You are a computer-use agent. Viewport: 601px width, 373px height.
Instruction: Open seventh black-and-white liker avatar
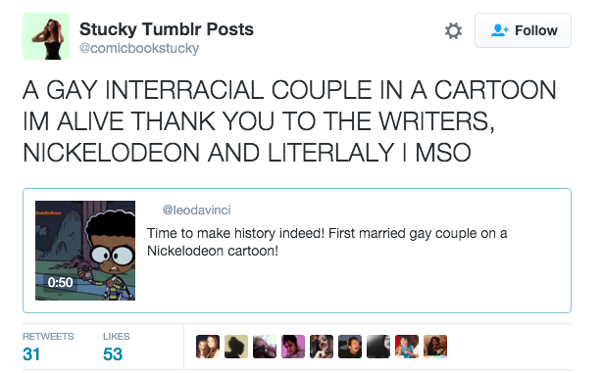(378, 347)
